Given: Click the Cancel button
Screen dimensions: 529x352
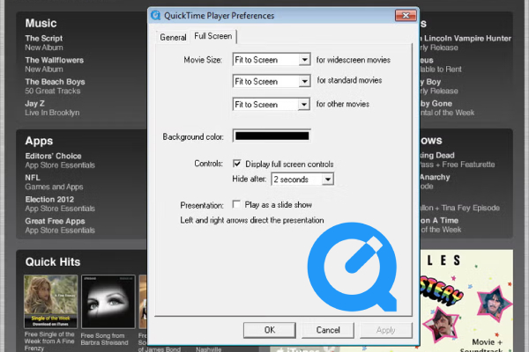Looking at the screenshot, I should (328, 330).
